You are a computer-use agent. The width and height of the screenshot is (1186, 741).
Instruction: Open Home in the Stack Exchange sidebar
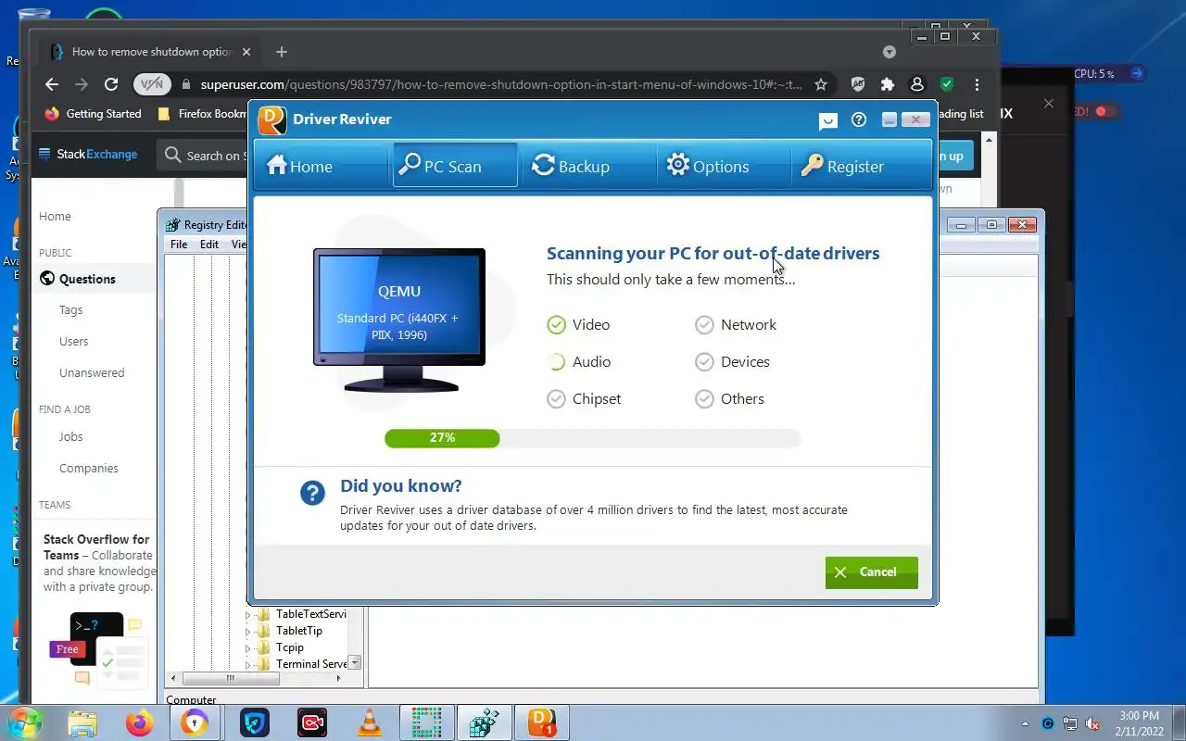click(x=55, y=217)
